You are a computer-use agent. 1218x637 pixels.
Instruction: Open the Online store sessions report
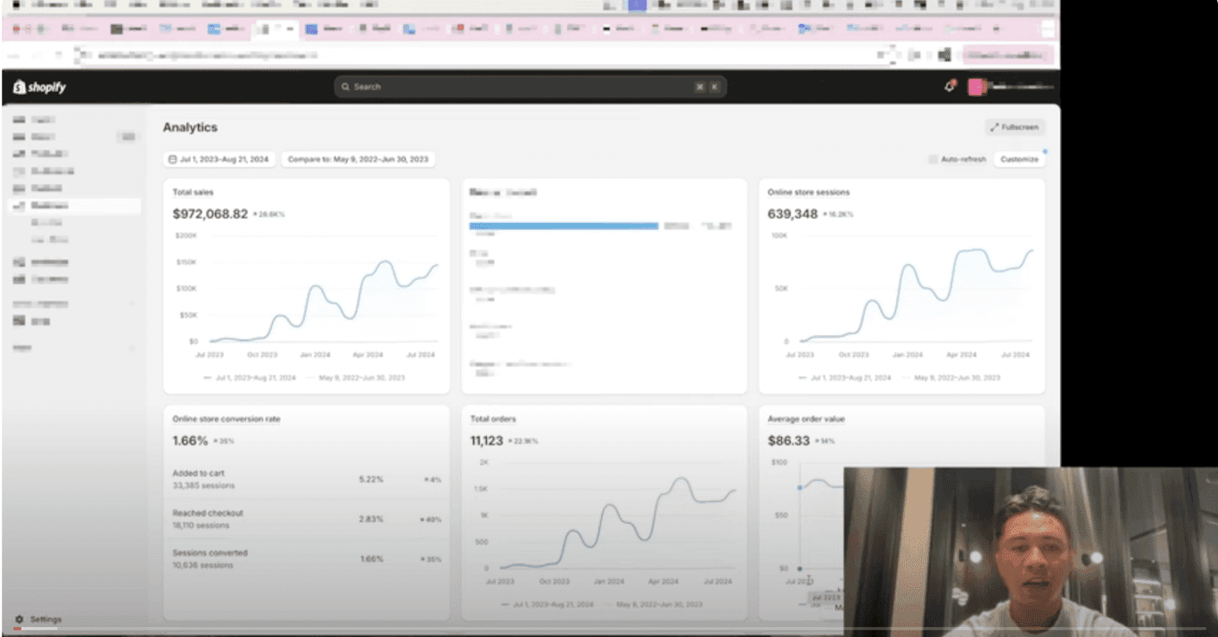808,193
